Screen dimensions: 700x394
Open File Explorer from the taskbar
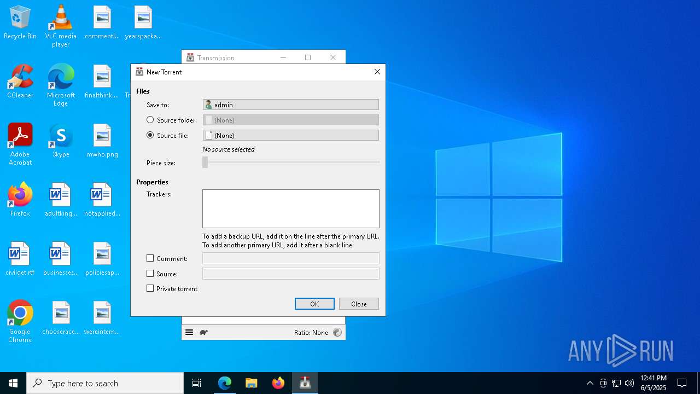(252, 383)
